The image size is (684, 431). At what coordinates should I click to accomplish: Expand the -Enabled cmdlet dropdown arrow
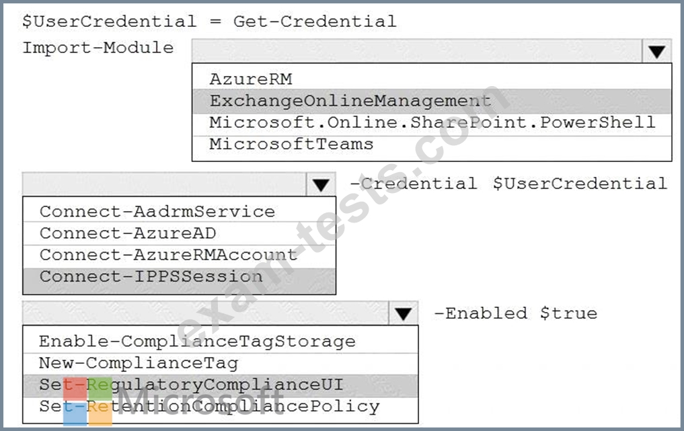click(x=403, y=313)
